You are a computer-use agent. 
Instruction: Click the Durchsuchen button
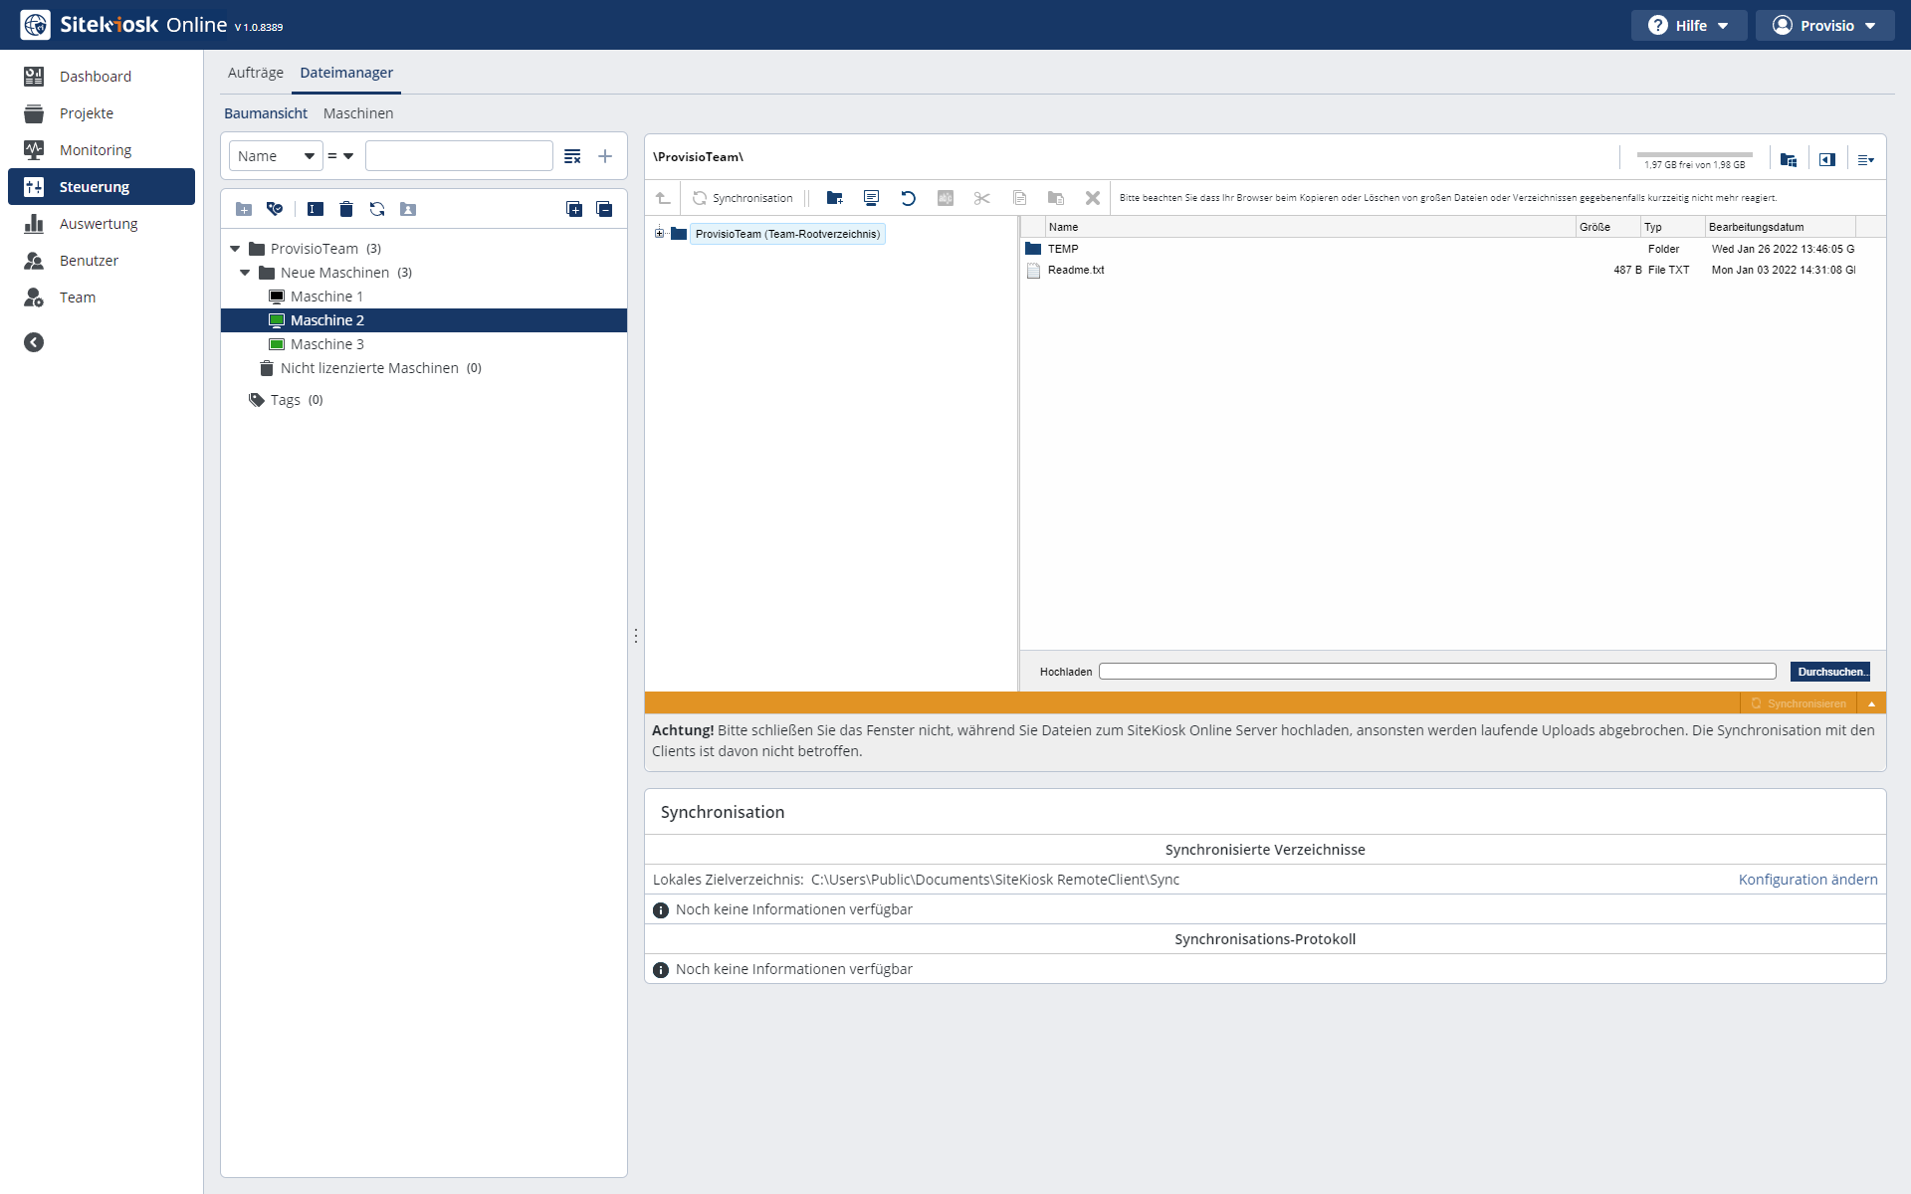1829,672
